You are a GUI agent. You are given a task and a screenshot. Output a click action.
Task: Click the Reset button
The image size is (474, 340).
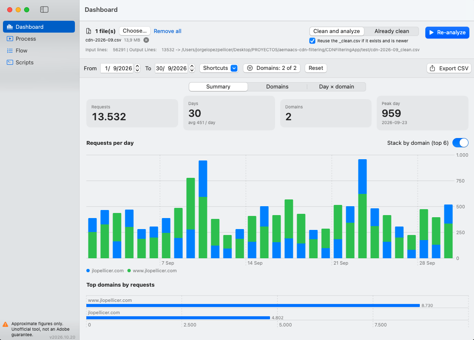tap(316, 68)
